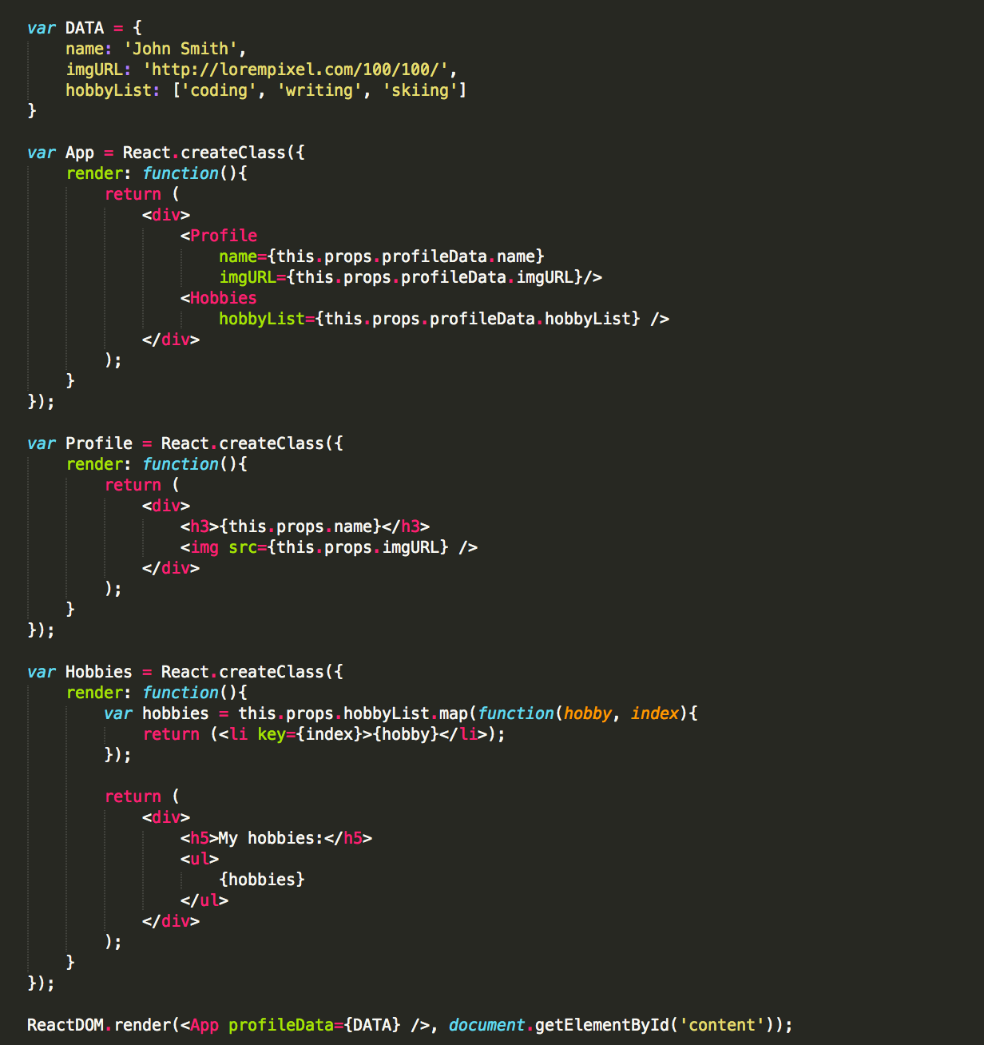The width and height of the screenshot is (984, 1045).
Task: Click the closing '</ul>' tag
Action: pos(204,900)
